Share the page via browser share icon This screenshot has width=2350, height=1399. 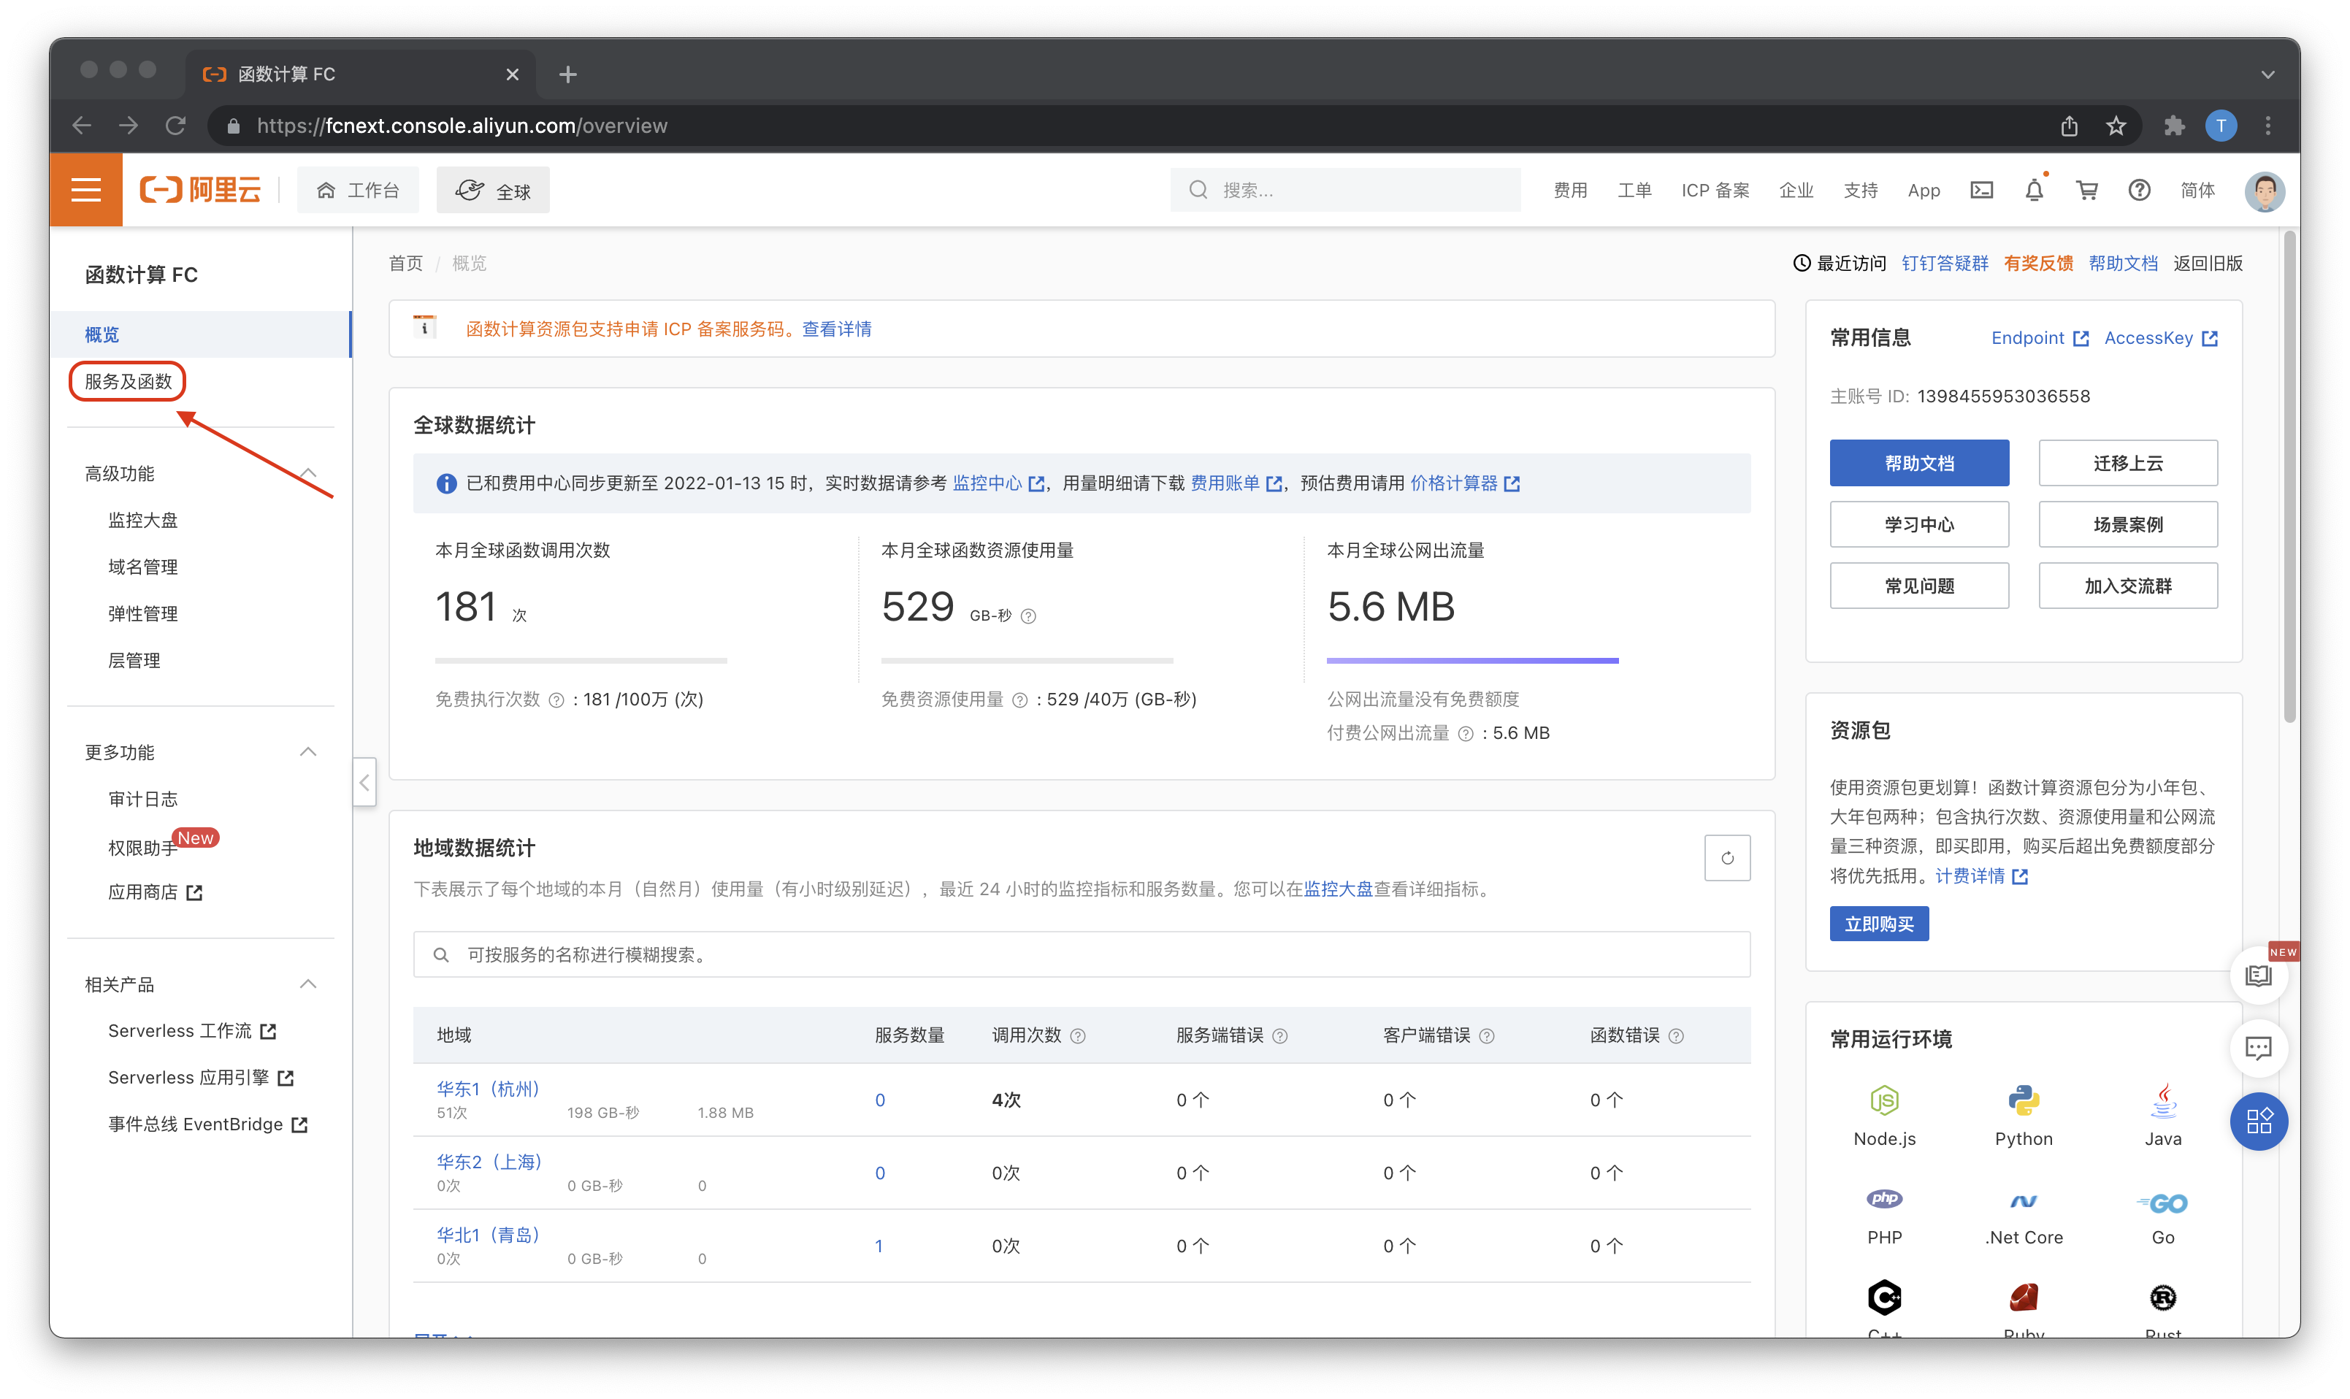click(2069, 126)
